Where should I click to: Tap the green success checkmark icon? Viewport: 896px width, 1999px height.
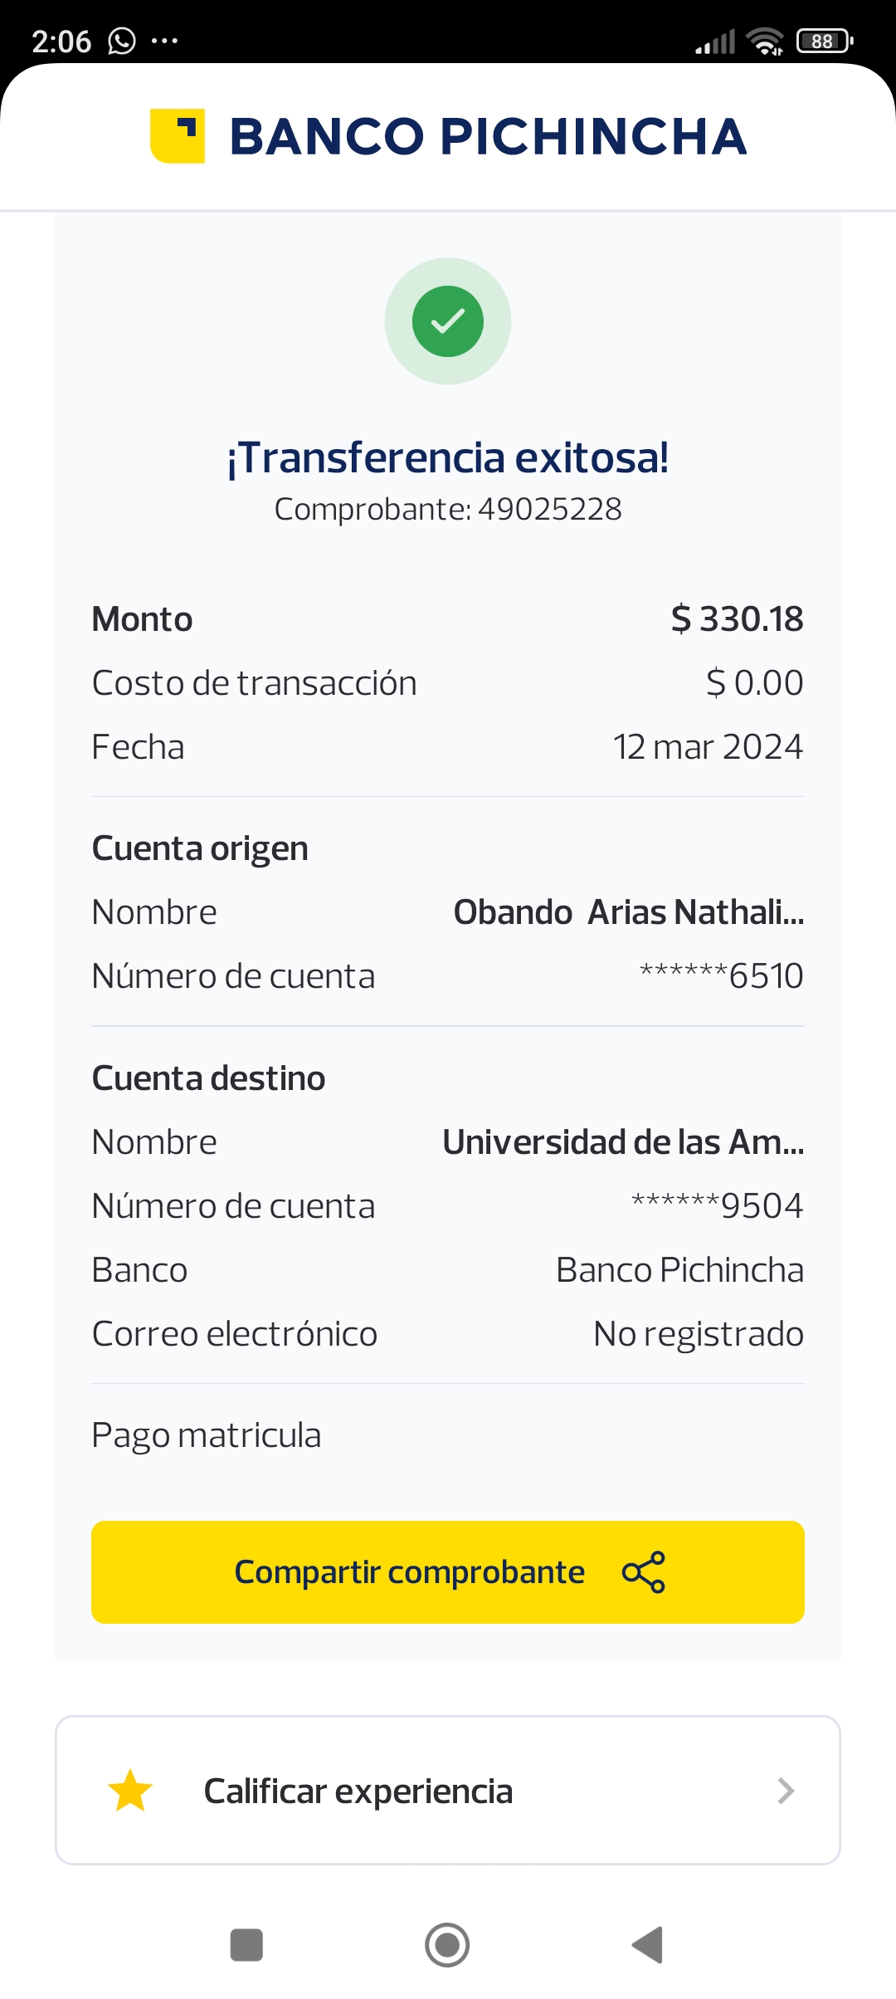pyautogui.click(x=448, y=321)
